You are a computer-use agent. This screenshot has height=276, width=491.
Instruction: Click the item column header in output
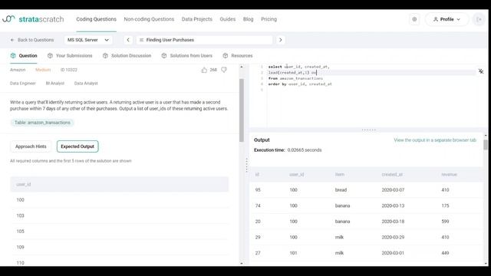340,174
